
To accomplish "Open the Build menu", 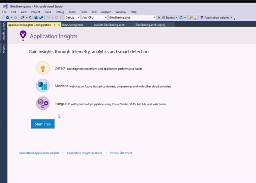I will 48,12.
